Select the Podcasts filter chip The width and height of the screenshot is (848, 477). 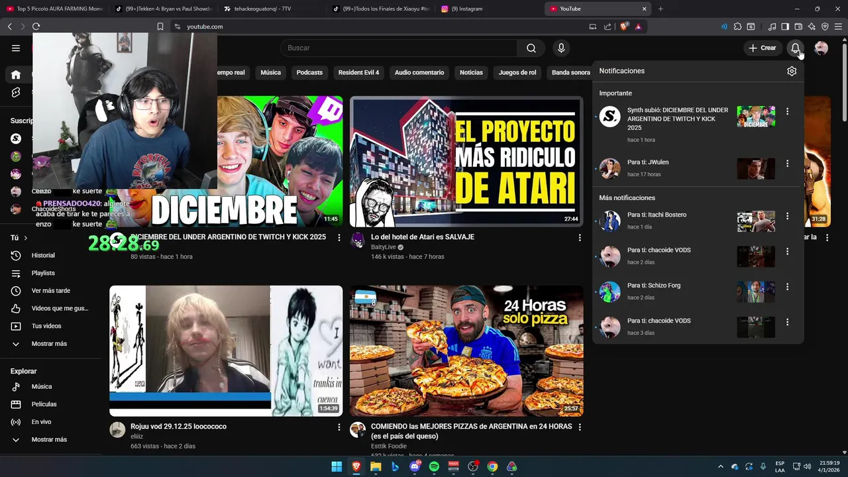309,72
